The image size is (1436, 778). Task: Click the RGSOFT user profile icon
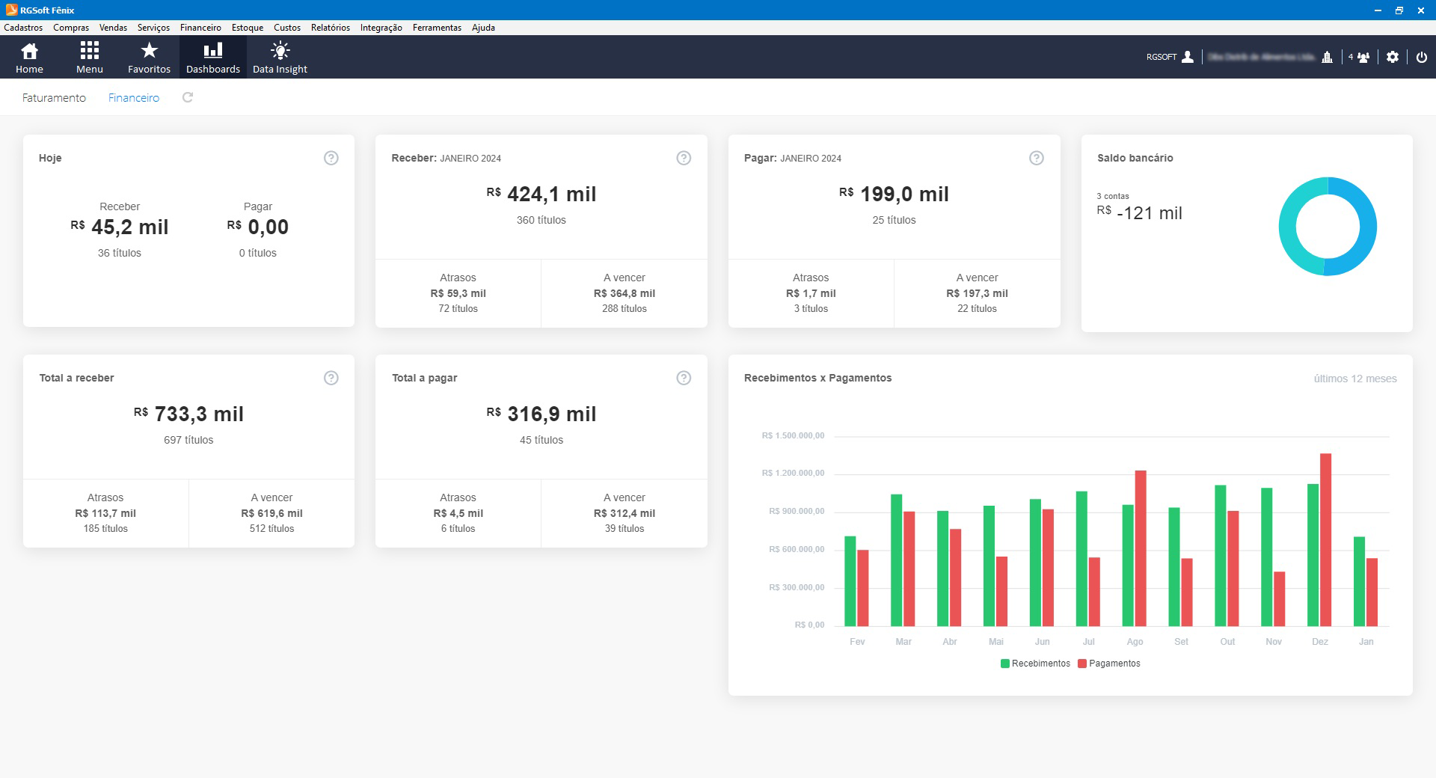1187,57
